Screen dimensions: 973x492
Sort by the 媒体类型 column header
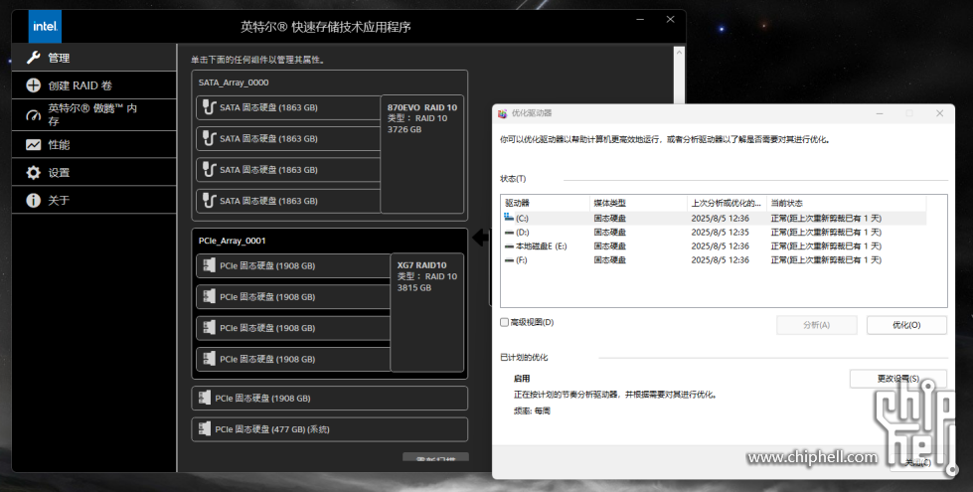[638, 203]
